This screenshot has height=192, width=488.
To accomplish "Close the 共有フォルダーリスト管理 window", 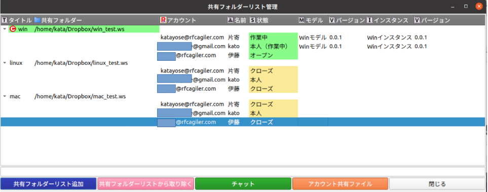I will pyautogui.click(x=479, y=6).
